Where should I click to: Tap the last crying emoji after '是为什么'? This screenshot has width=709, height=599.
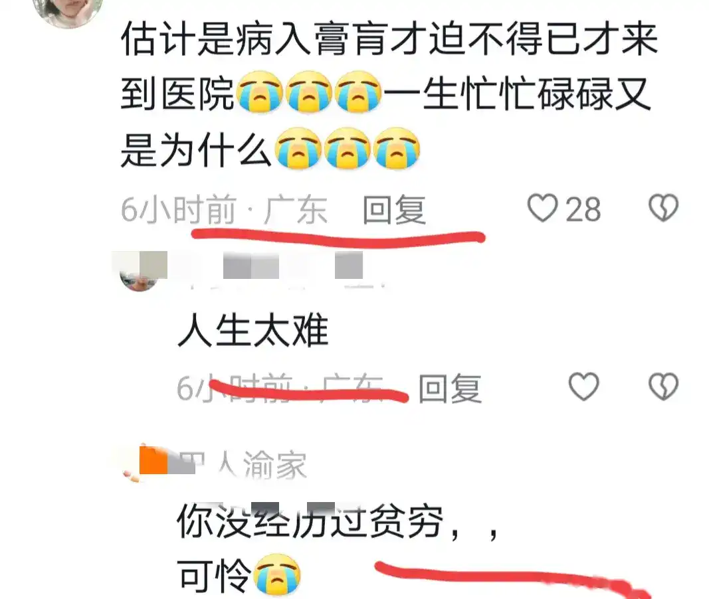pyautogui.click(x=397, y=148)
